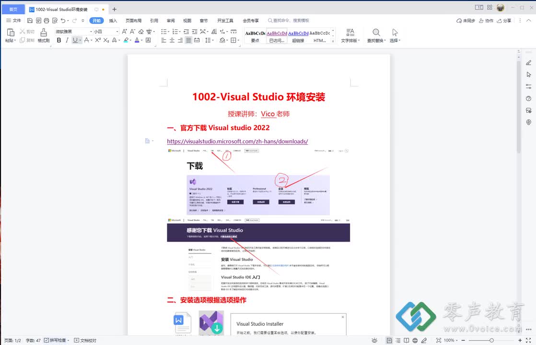This screenshot has width=536, height=345.
Task: Open Find and Replace (查找替换) magnifier
Action: click(376, 33)
